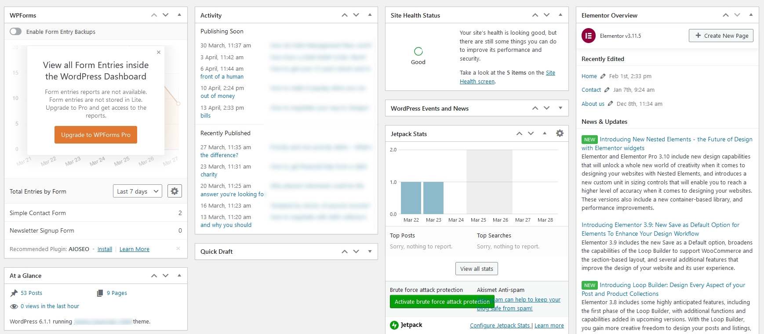This screenshot has width=764, height=334.
Task: Move Quick Draft widget up
Action: click(345, 251)
